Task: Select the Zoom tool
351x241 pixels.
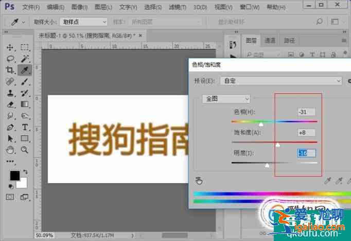Action: 25,150
